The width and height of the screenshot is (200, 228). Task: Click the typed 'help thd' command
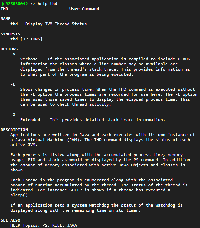(47, 4)
